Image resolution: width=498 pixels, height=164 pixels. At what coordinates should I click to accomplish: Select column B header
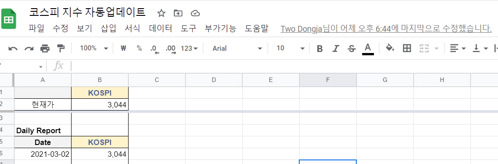click(100, 80)
